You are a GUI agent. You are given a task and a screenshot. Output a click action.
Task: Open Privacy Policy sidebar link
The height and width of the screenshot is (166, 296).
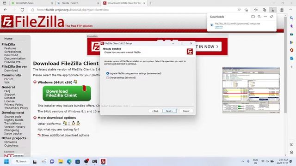tap(13, 105)
